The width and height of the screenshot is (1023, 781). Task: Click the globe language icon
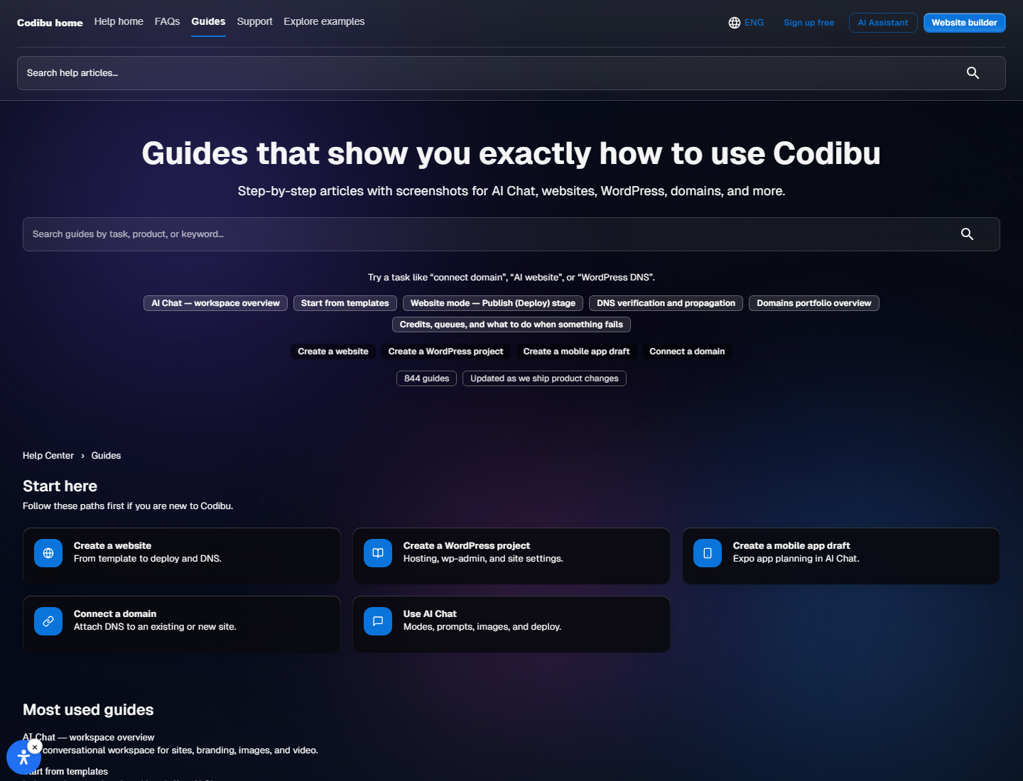735,23
